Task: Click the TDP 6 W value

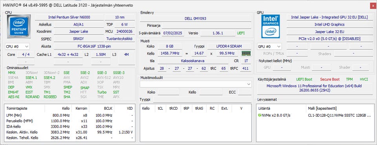Action: click(124, 24)
